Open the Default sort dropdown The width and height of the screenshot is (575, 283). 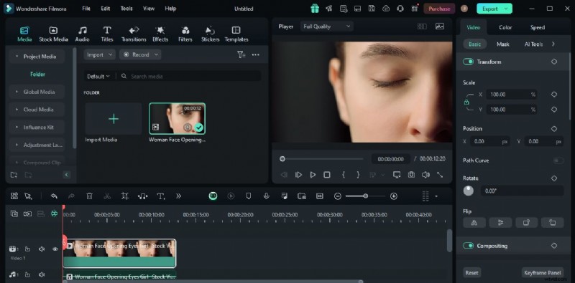tap(98, 77)
